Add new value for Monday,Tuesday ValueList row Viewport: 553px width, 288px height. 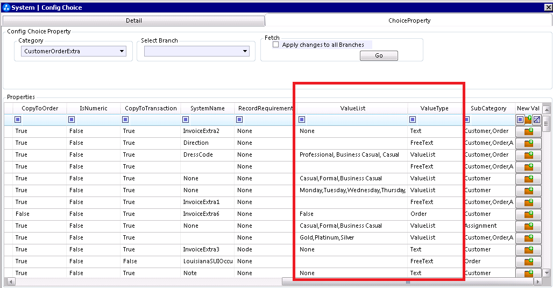[528, 191]
